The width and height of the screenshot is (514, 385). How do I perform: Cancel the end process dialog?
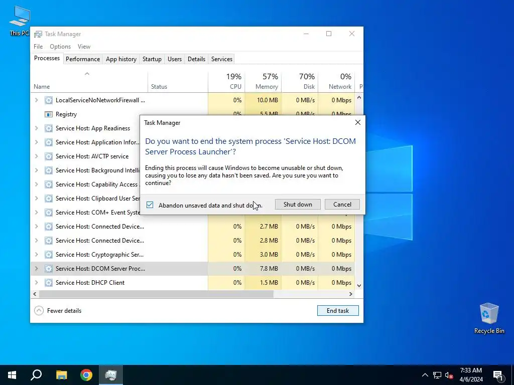click(342, 205)
